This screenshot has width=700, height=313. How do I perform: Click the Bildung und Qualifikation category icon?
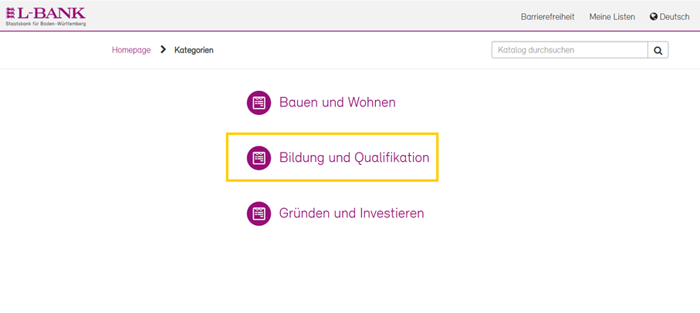(x=259, y=158)
